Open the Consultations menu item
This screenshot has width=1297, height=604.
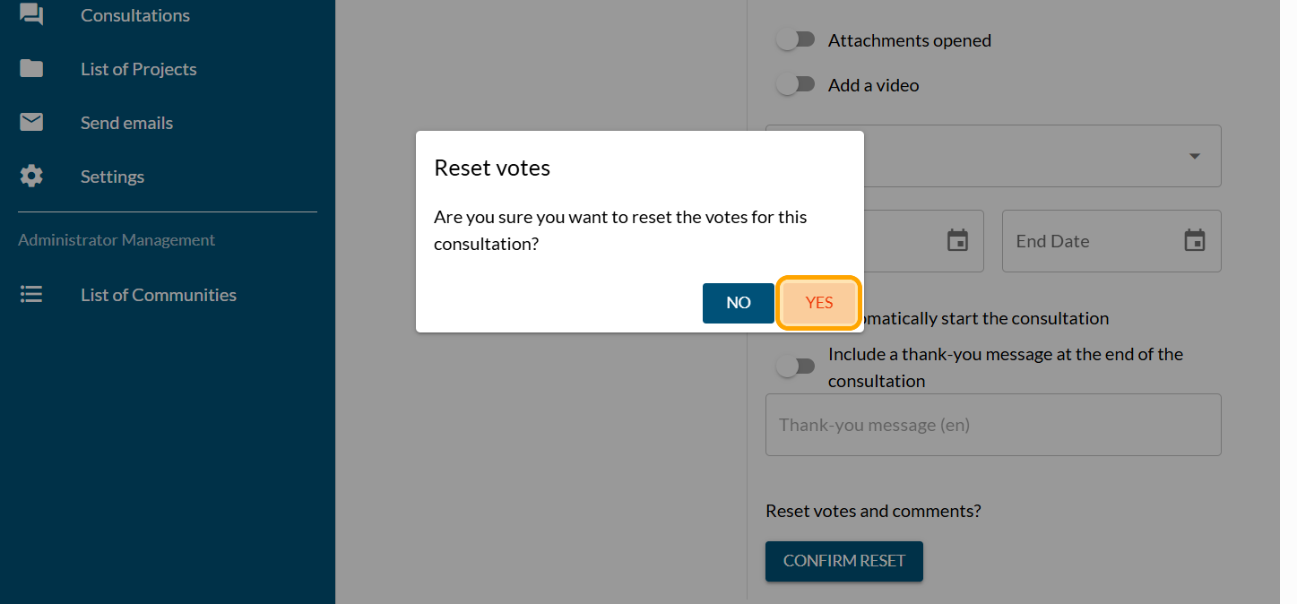point(135,15)
